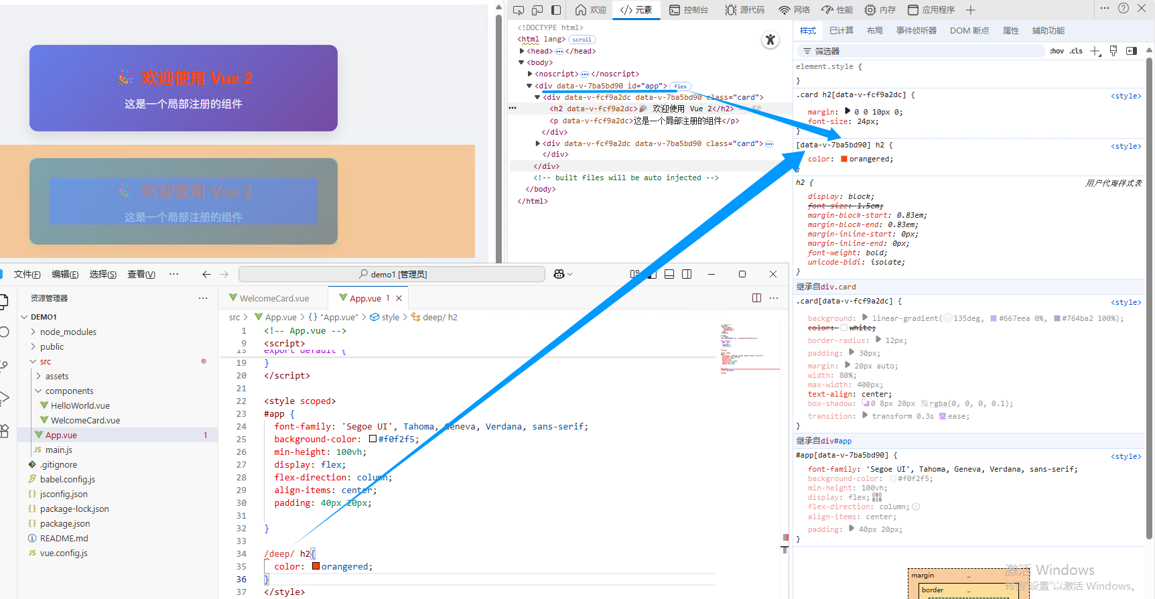Activate the inspect element picker in DevTools
1155x599 pixels.
[x=519, y=10]
